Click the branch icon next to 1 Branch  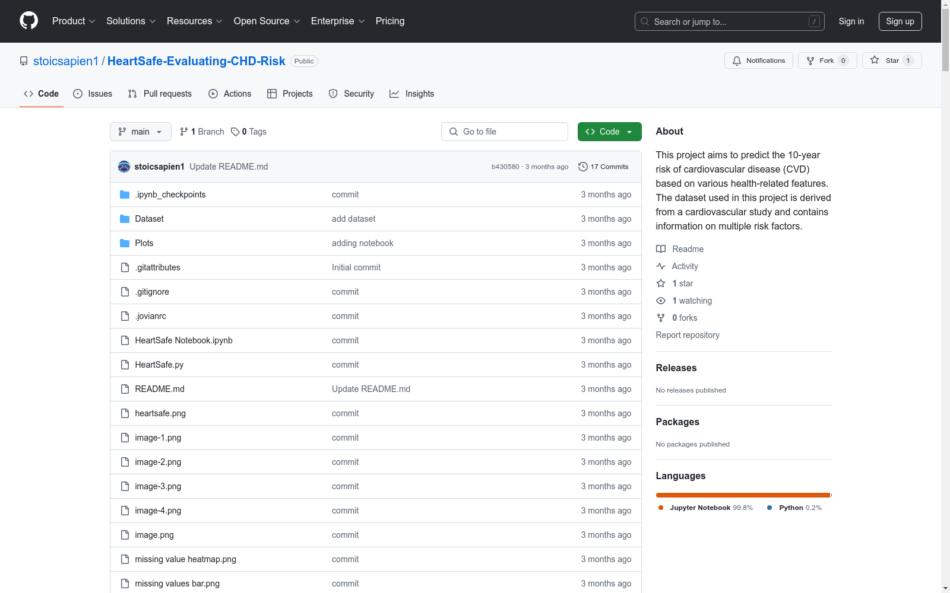184,132
